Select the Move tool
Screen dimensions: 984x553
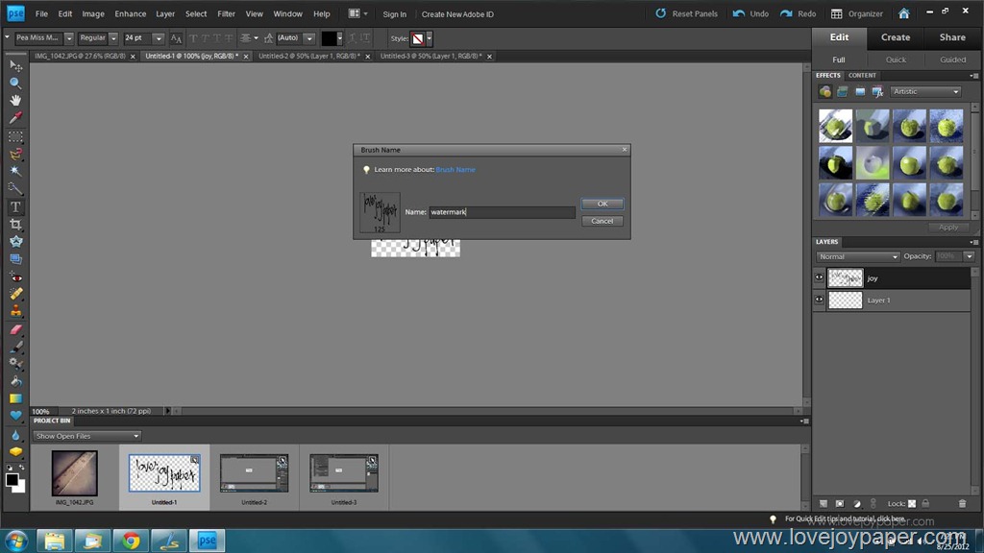[x=15, y=66]
